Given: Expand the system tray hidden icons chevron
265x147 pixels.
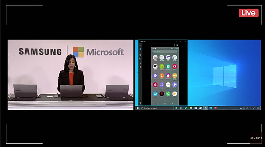Looking at the screenshot, I should coord(238,108).
